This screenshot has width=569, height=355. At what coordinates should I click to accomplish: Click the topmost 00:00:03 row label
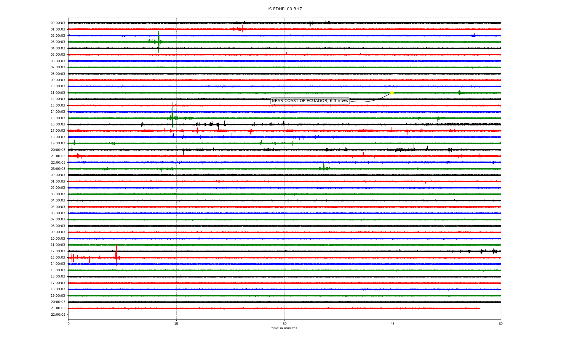(x=58, y=23)
